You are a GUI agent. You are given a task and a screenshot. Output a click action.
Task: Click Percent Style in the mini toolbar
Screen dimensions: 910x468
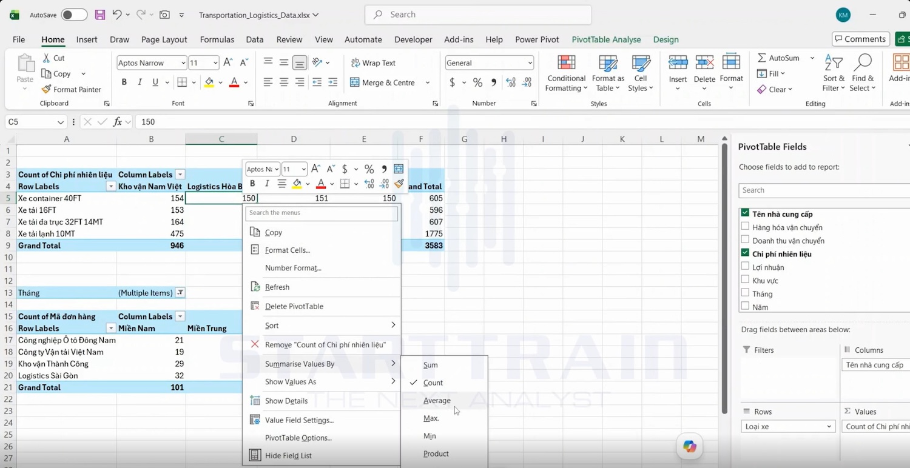[x=369, y=169]
